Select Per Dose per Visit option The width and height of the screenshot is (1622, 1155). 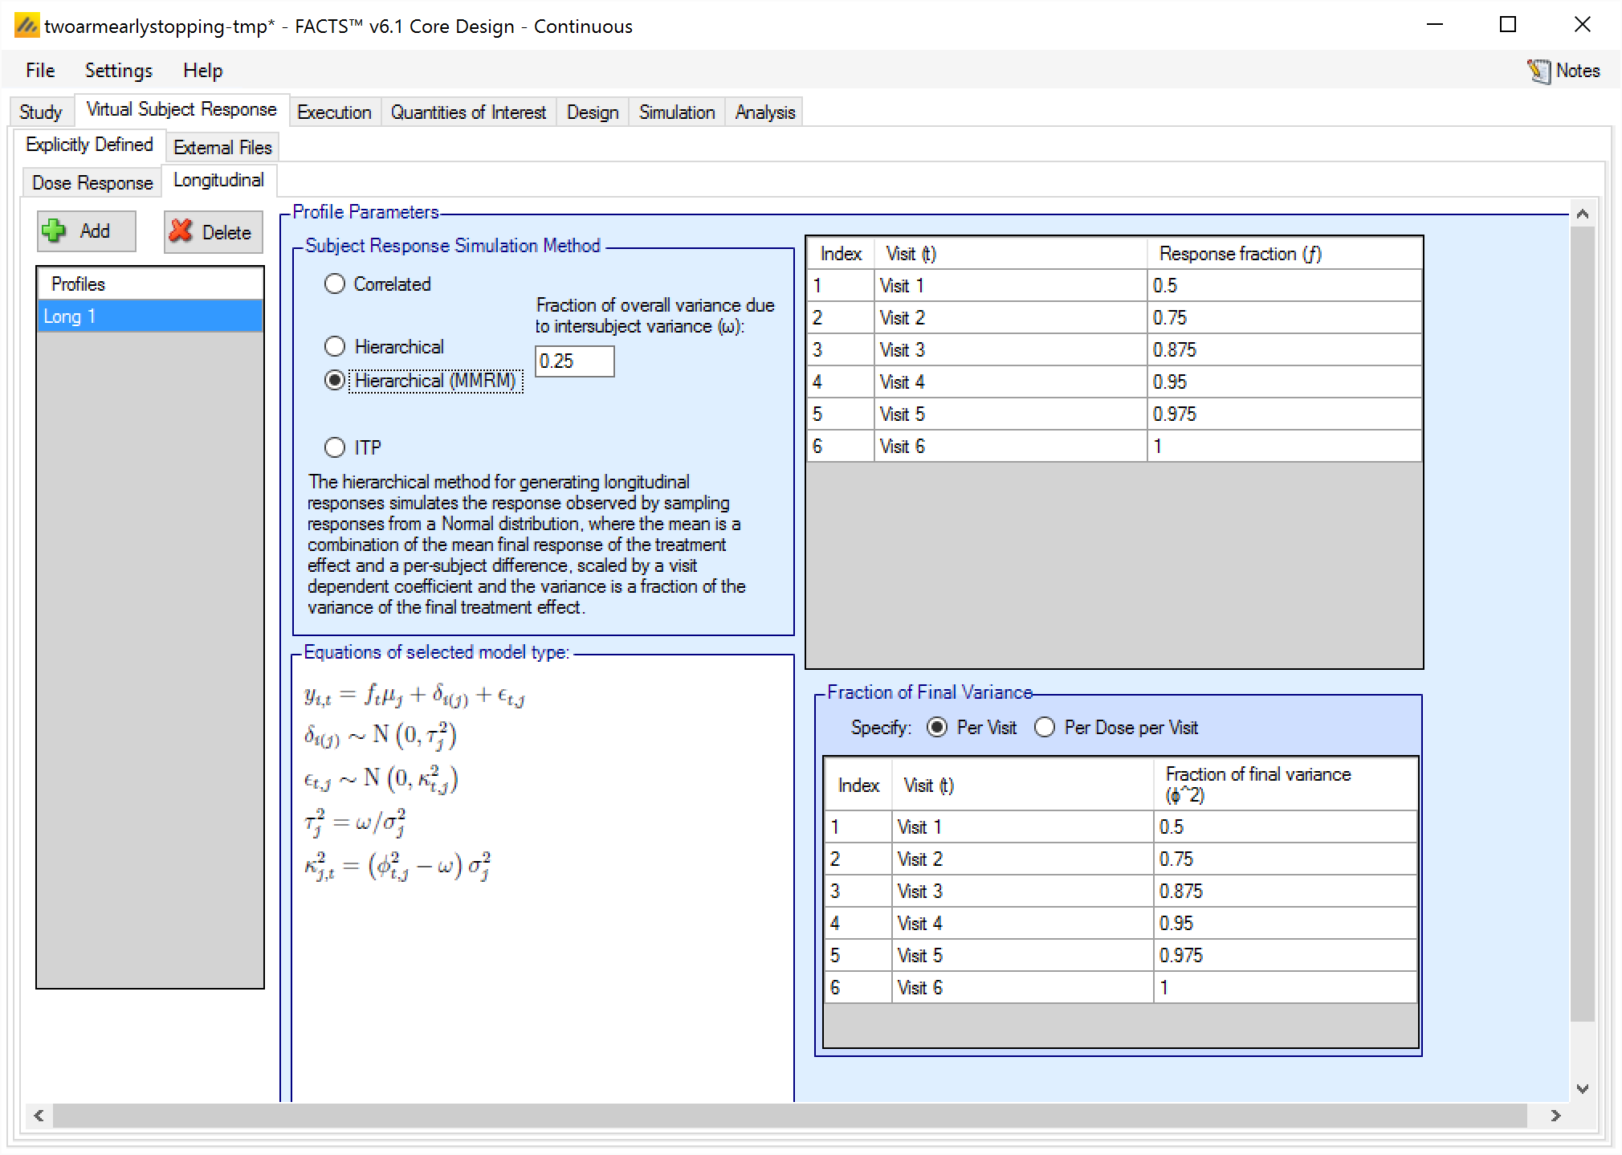[x=1045, y=728]
